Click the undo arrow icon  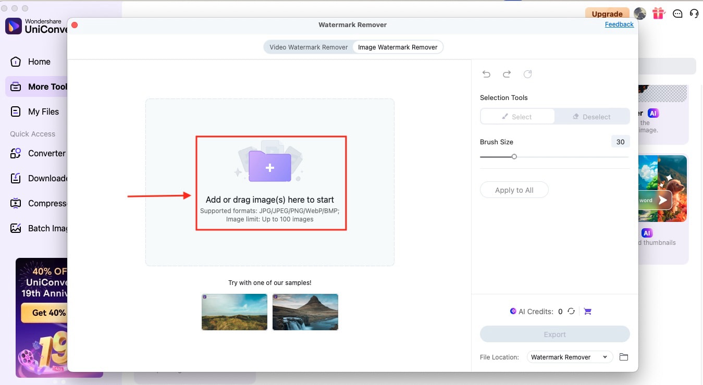coord(486,74)
